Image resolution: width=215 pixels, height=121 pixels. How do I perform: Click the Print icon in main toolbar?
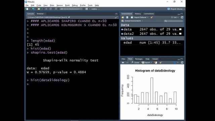[56, 9]
